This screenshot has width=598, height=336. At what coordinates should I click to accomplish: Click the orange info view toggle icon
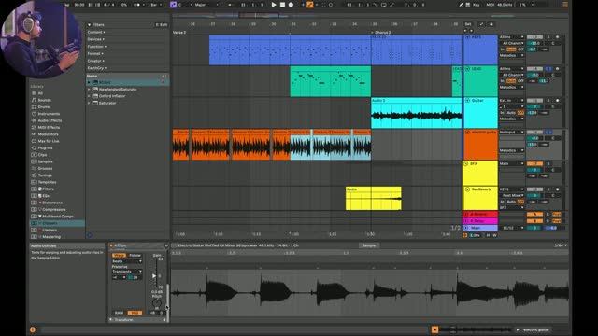pyautogui.click(x=33, y=329)
